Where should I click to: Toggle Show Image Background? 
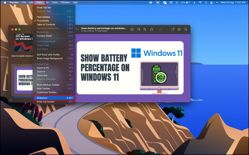click(54, 58)
